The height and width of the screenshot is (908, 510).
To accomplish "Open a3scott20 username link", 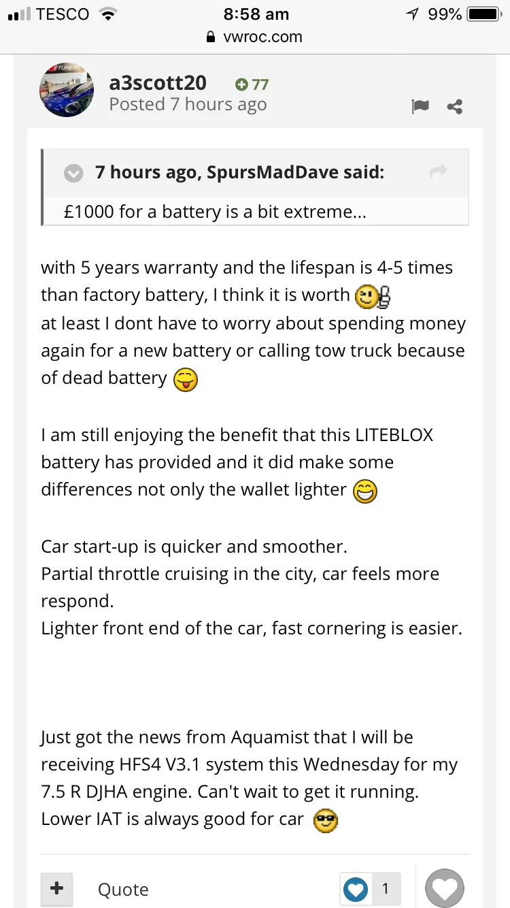I will click(x=158, y=83).
